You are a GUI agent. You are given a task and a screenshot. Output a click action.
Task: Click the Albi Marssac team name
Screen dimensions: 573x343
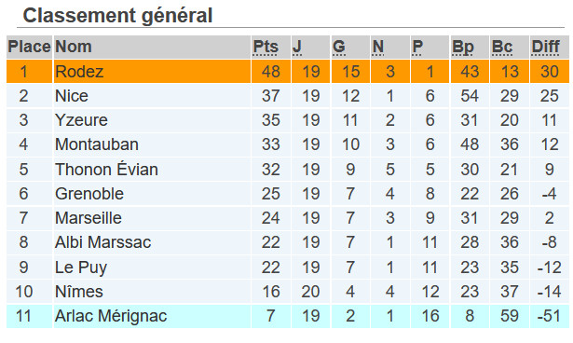tap(102, 242)
